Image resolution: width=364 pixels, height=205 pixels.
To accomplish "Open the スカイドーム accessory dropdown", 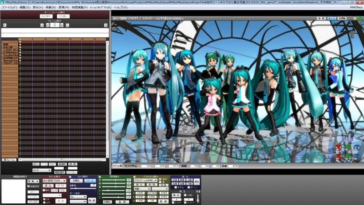I will pos(146,180).
